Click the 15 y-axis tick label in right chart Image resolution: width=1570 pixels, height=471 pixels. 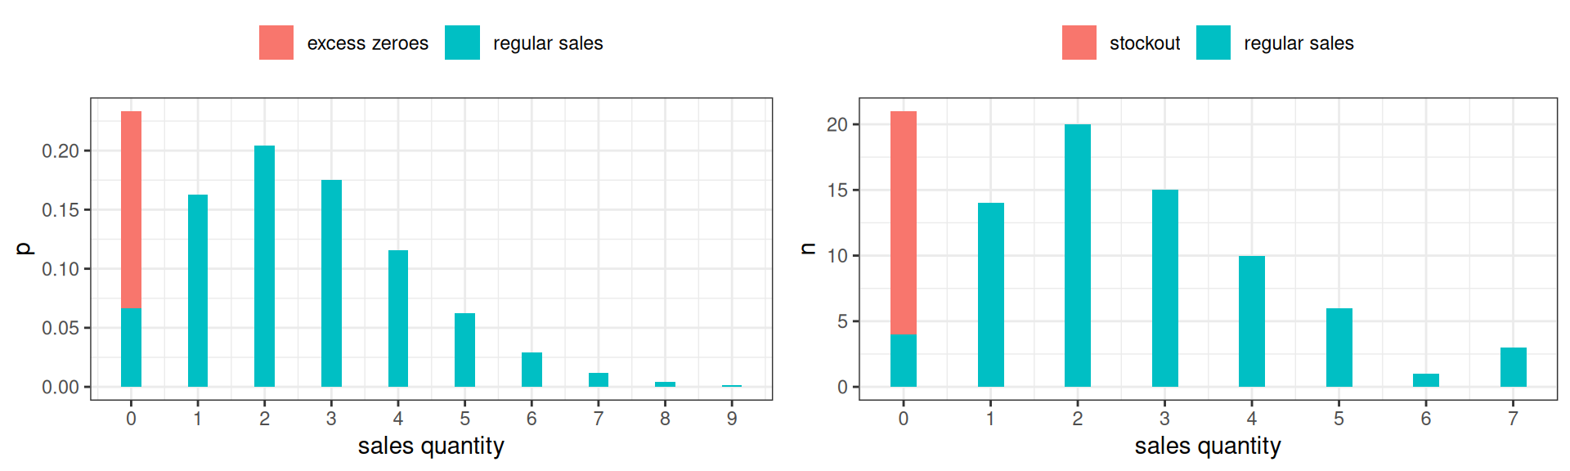tap(837, 191)
